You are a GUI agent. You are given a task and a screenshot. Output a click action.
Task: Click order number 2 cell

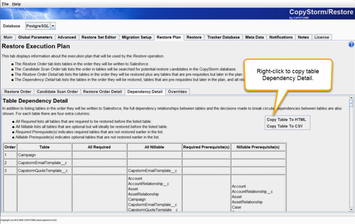(10, 163)
